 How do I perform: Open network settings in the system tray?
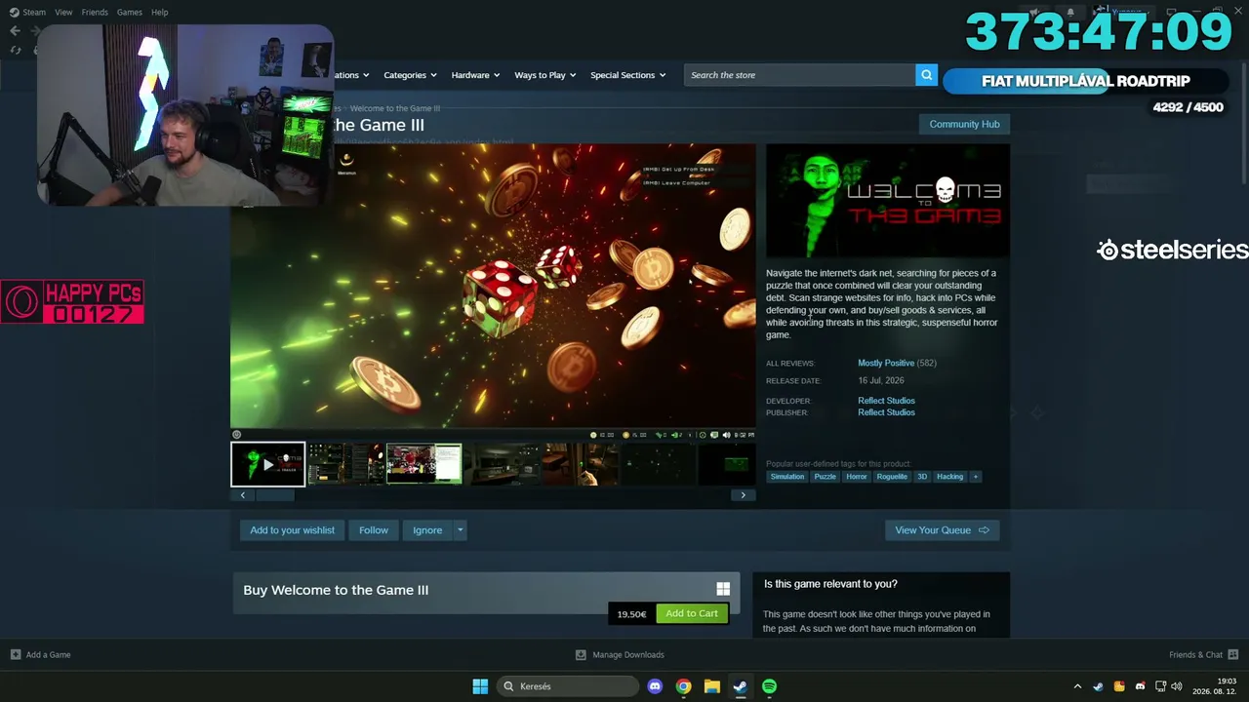(1161, 686)
